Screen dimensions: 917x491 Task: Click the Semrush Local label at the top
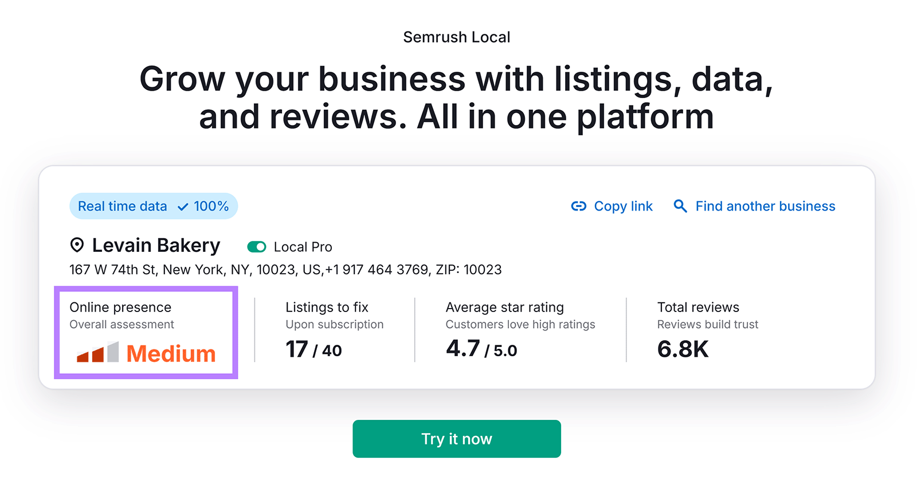click(x=456, y=37)
